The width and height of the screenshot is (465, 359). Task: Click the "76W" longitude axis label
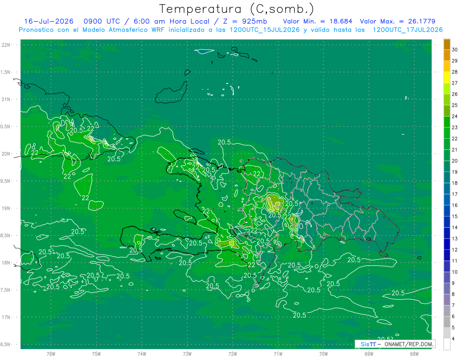(51, 353)
